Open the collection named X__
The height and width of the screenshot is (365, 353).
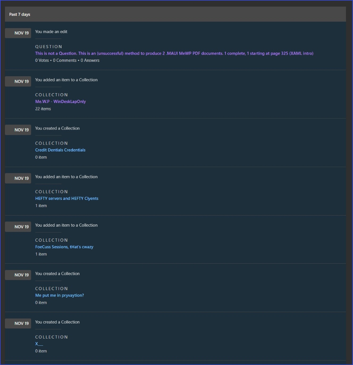pyautogui.click(x=39, y=343)
